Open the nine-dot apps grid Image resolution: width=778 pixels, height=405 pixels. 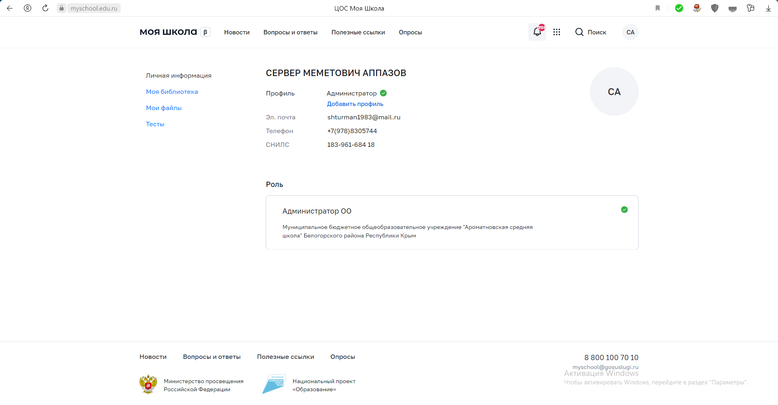coord(557,32)
